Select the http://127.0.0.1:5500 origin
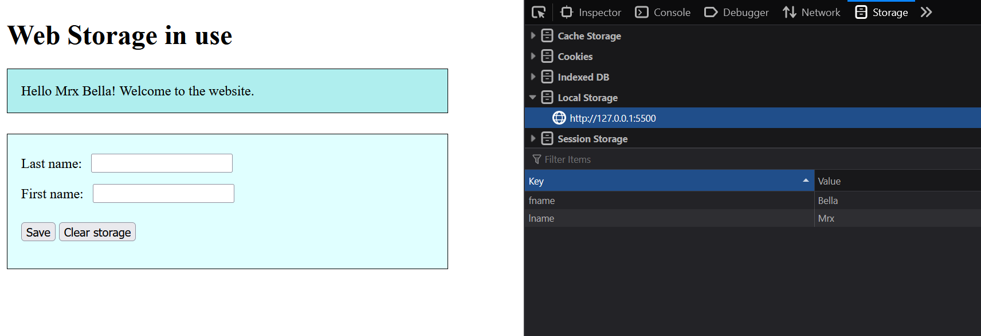The height and width of the screenshot is (336, 981). (x=612, y=118)
